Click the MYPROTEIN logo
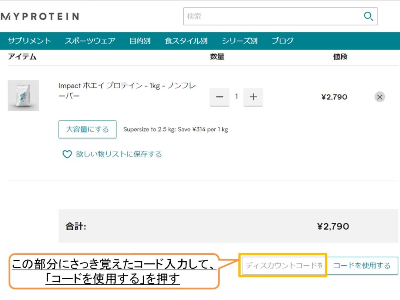The height and width of the screenshot is (300, 400). (40, 16)
